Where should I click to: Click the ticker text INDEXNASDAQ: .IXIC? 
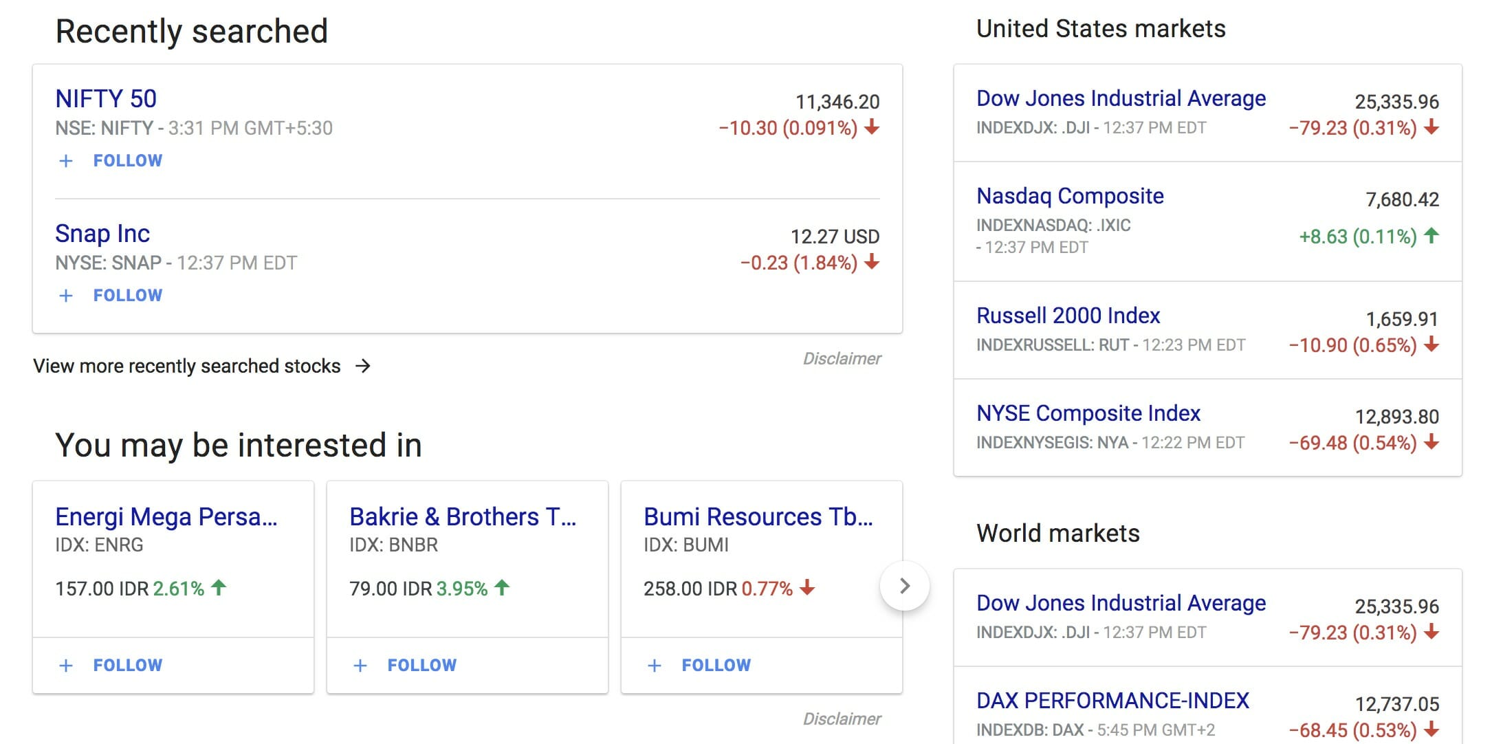tap(1053, 226)
